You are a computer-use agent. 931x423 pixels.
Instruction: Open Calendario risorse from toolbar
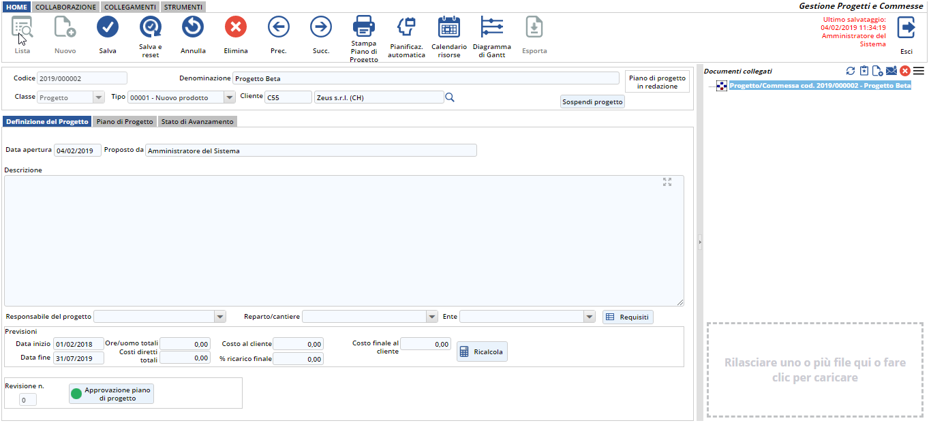[x=448, y=27]
